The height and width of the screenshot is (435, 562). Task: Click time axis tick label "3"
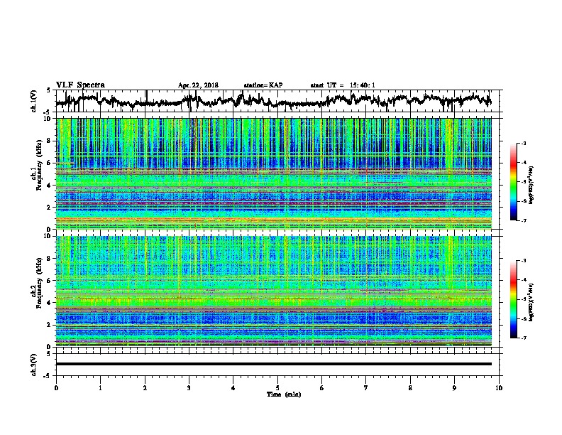point(189,388)
